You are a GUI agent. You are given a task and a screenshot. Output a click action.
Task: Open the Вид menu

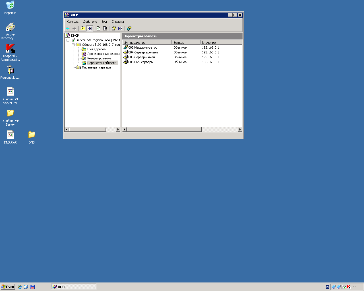pos(104,22)
